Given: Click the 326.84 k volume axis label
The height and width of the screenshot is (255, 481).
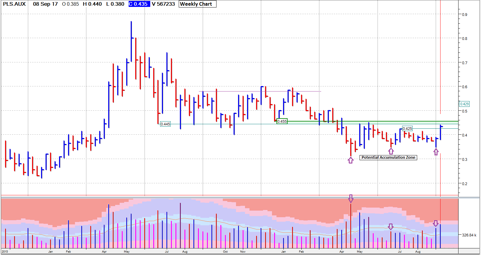Looking at the screenshot, I should point(469,235).
